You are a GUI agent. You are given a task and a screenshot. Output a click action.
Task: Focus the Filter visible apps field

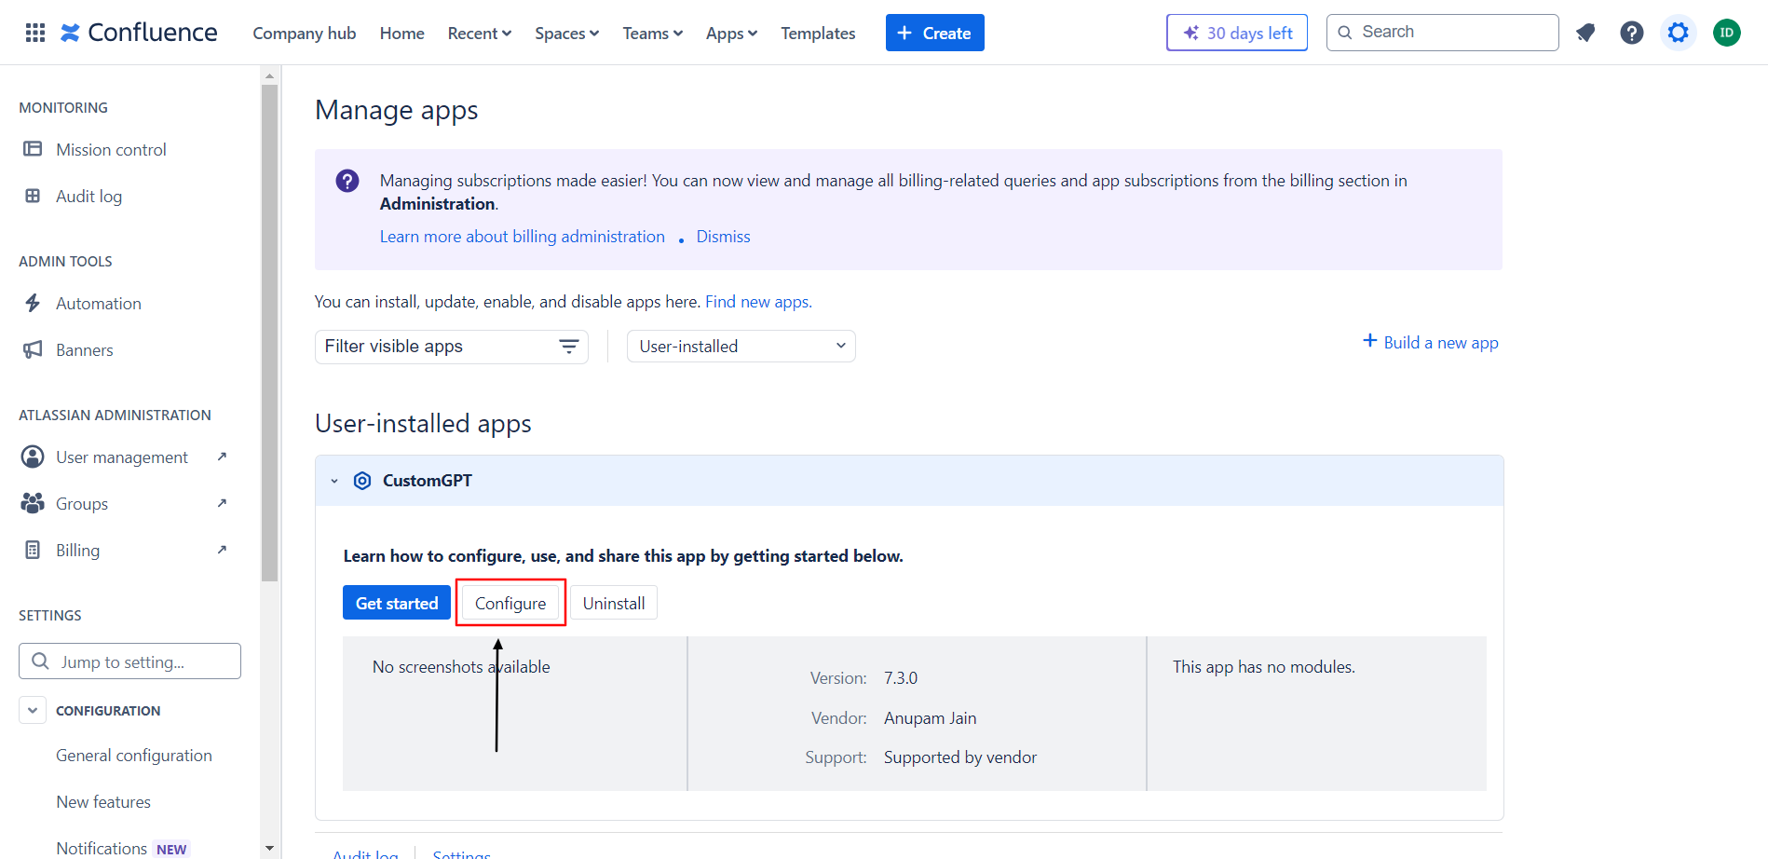tap(452, 347)
